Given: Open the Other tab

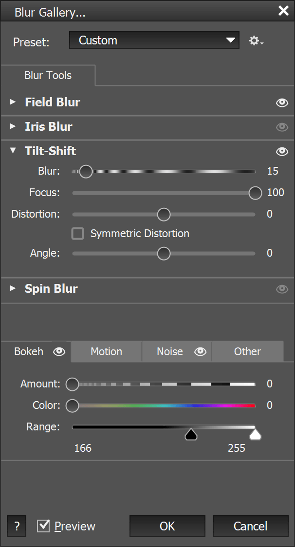Looking at the screenshot, I should [247, 351].
